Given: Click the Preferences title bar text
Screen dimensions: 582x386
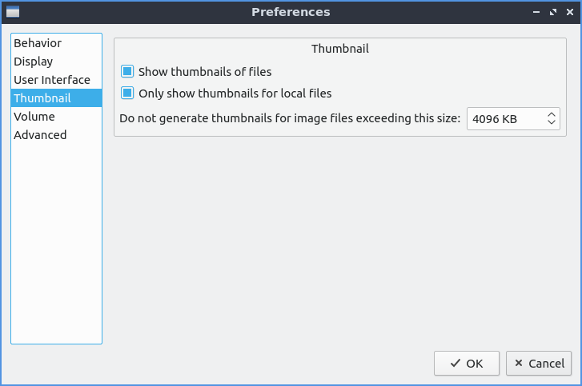Looking at the screenshot, I should pyautogui.click(x=291, y=12).
